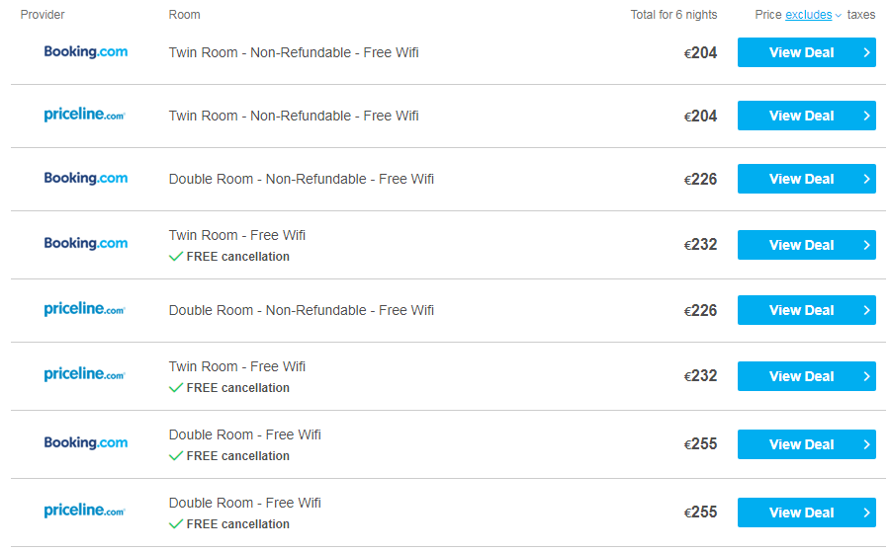Click priceline.com logo for €232 Twin Room
Screen dimensions: 890x552
tap(85, 374)
